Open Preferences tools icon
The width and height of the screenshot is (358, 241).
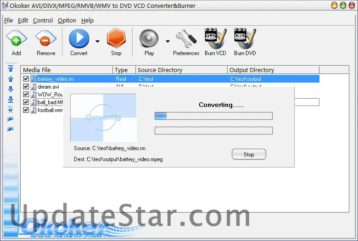pos(186,39)
